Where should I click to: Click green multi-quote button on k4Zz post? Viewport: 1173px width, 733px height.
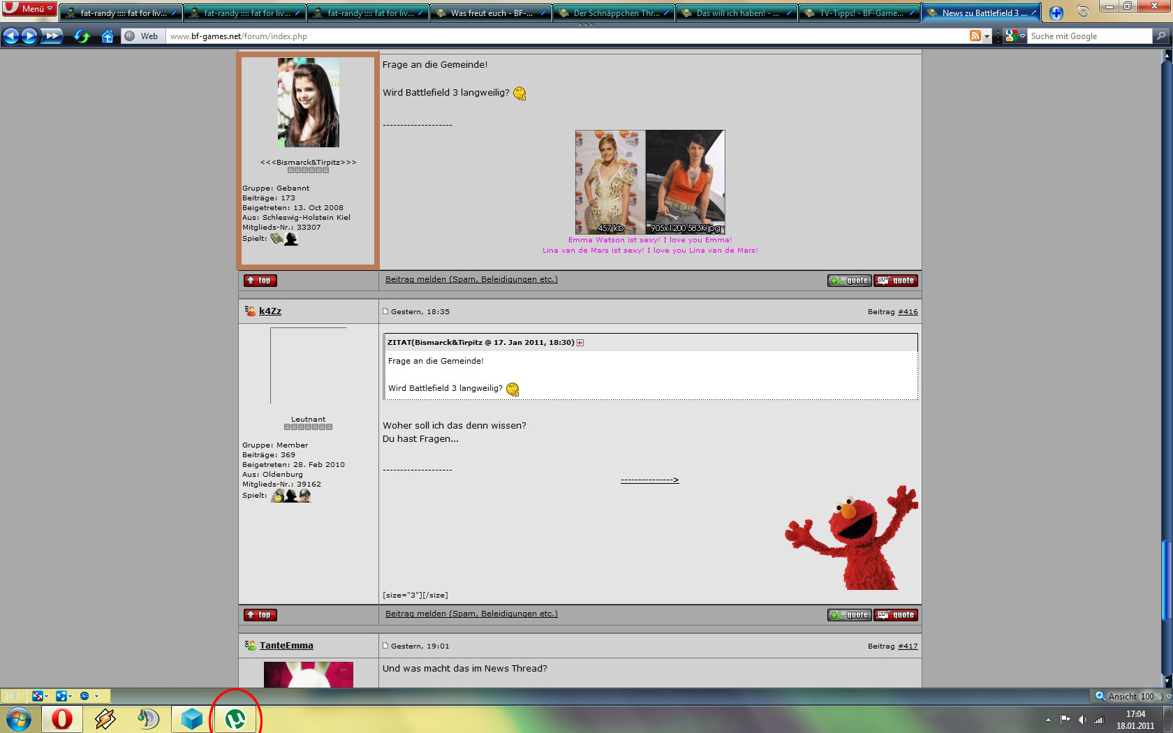[x=849, y=615]
